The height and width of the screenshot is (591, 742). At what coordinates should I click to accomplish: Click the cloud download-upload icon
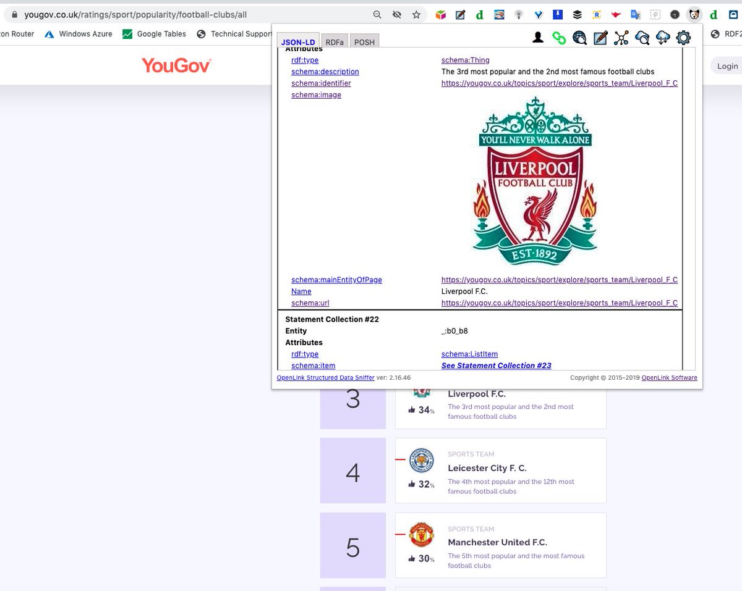(662, 38)
